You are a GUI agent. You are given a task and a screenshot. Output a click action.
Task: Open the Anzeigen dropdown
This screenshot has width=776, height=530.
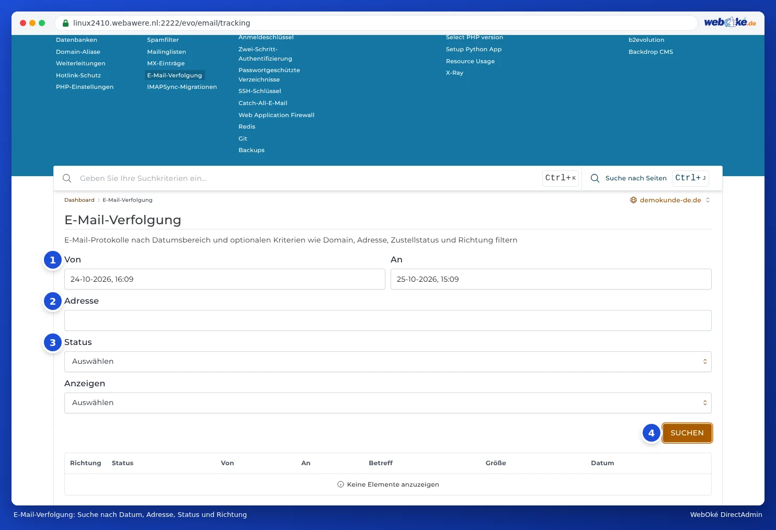click(388, 403)
